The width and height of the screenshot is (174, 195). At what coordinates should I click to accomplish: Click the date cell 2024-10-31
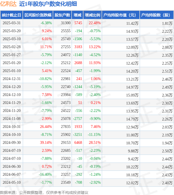(12, 127)
